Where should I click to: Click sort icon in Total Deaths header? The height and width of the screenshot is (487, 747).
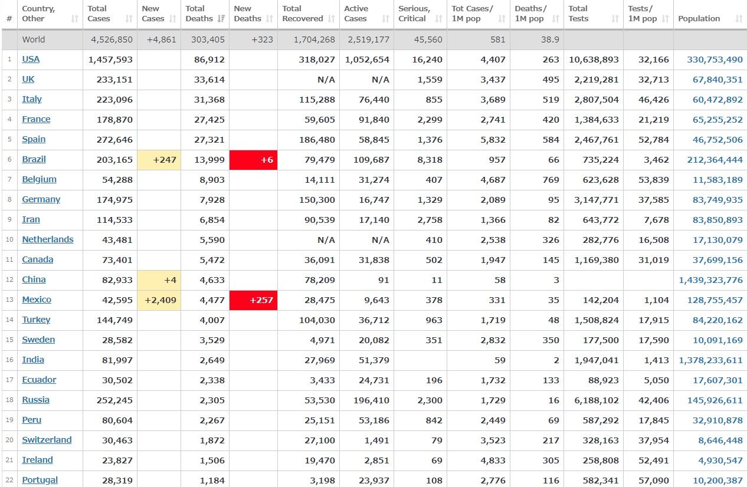coord(221,19)
